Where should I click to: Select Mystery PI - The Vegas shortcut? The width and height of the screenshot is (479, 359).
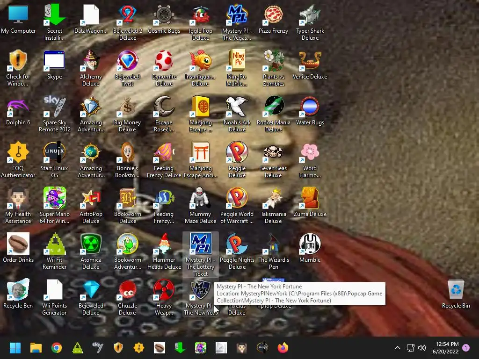(x=237, y=22)
